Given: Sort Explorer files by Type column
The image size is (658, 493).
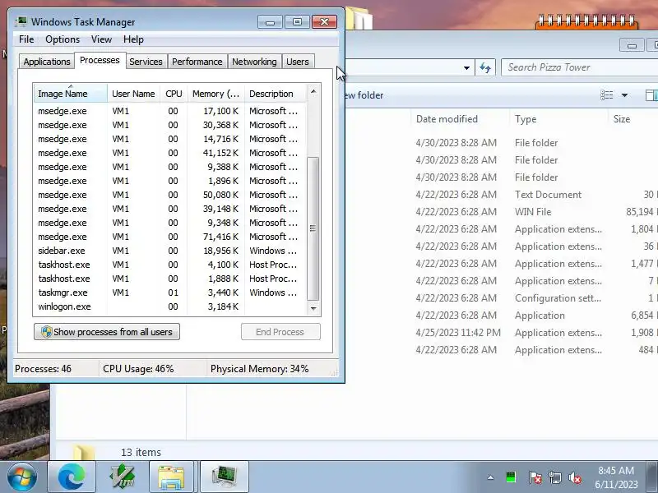Looking at the screenshot, I should [558, 119].
